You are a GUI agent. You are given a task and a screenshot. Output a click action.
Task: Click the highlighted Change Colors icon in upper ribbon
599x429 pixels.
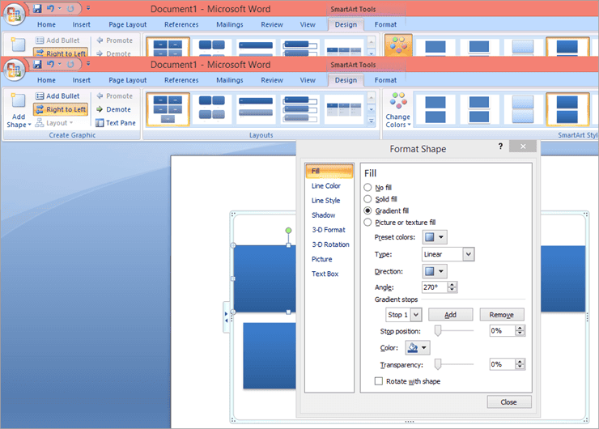(x=398, y=45)
